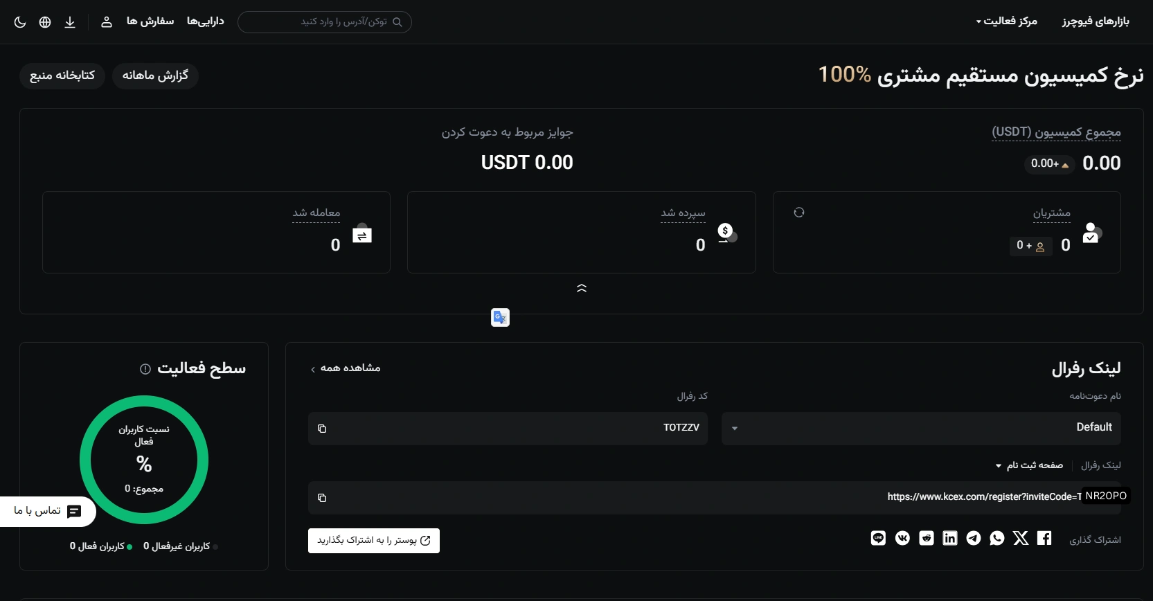Click گزارش ماهانه button

[x=155, y=75]
